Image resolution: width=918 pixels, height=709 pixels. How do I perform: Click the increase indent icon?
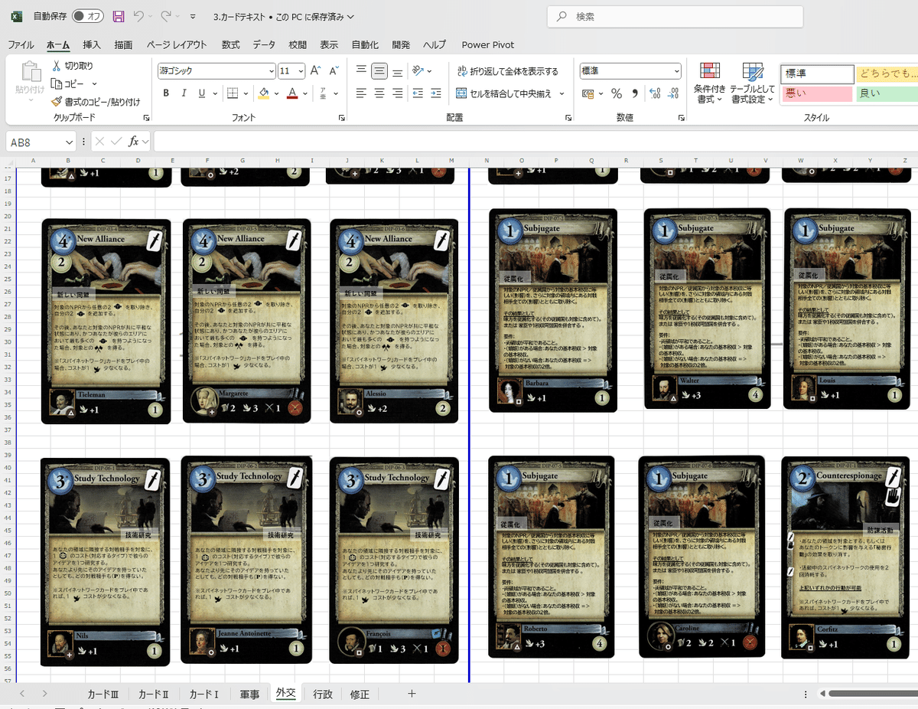coord(436,93)
